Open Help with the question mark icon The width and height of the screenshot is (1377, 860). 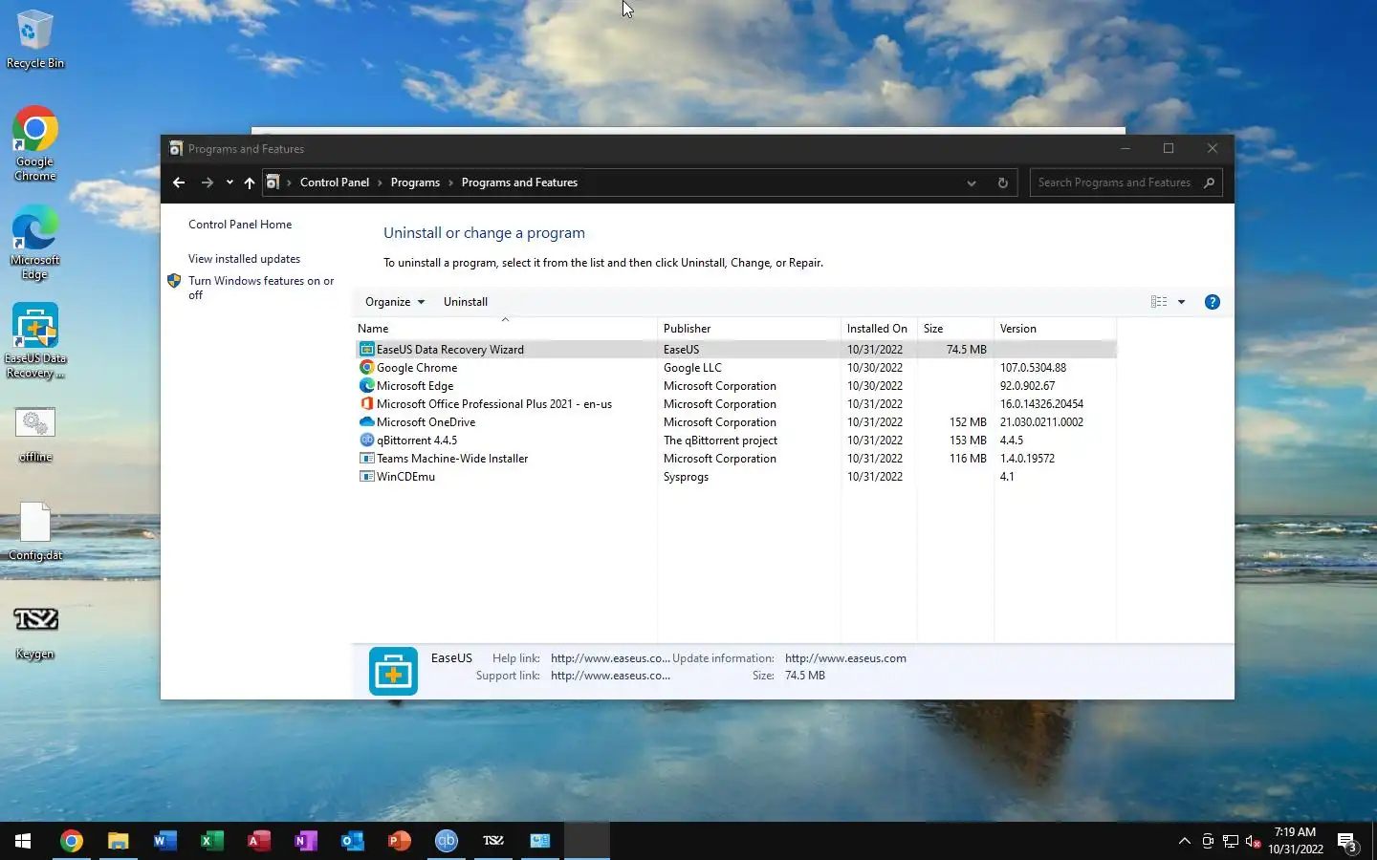point(1212,302)
